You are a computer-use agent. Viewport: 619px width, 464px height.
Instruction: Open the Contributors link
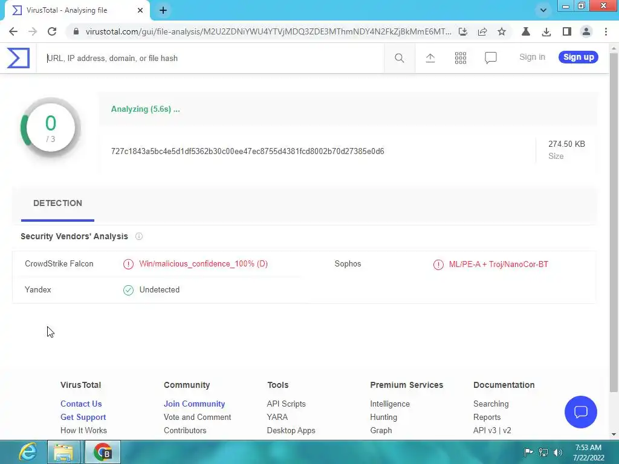point(185,430)
